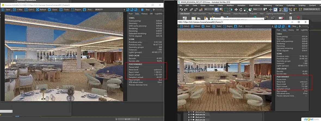This screenshot has width=321, height=121.
Task: Bind to Space Warp tool
Action: 201,10
